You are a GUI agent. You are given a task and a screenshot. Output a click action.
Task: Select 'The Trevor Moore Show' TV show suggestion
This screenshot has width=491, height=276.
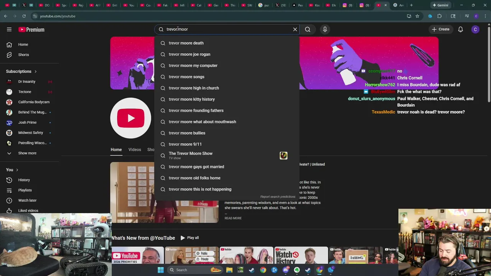[227, 155]
